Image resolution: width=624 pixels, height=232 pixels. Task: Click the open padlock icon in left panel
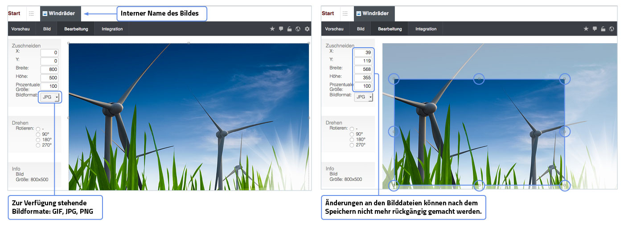point(290,29)
